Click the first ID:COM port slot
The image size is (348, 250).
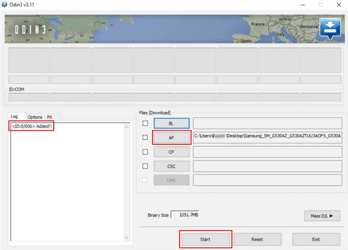(29, 97)
